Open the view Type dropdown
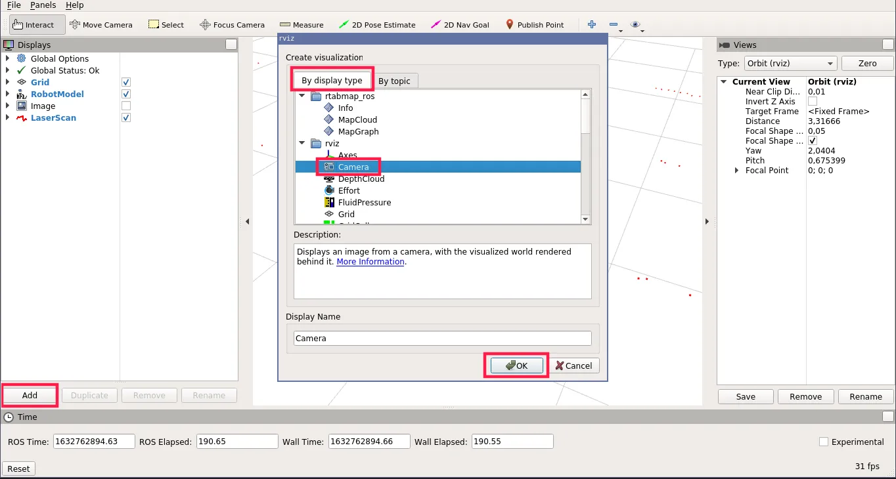The height and width of the screenshot is (479, 896). coord(790,64)
